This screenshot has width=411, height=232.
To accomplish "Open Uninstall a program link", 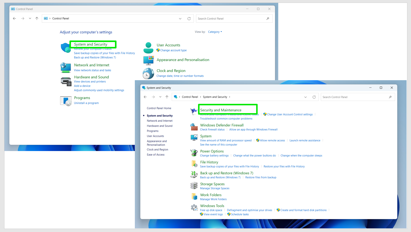I will point(86,103).
